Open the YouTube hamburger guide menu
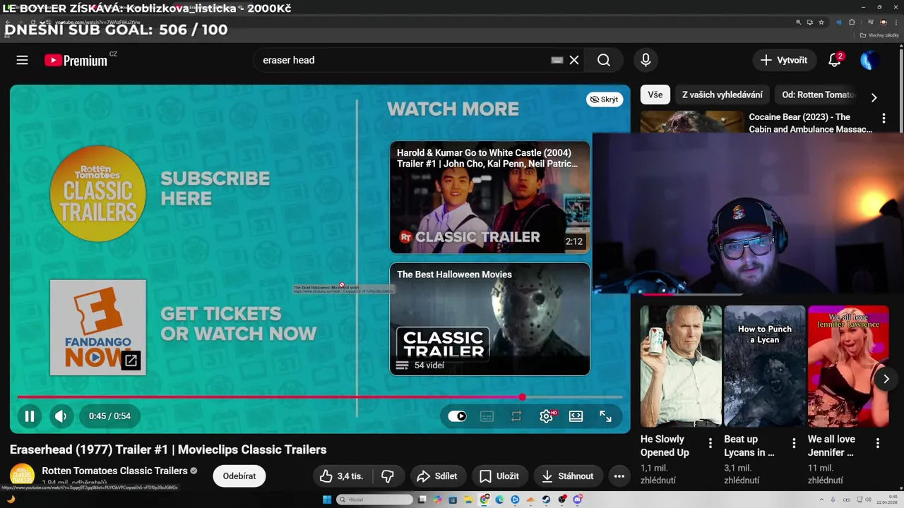Image resolution: width=904 pixels, height=508 pixels. [23, 60]
